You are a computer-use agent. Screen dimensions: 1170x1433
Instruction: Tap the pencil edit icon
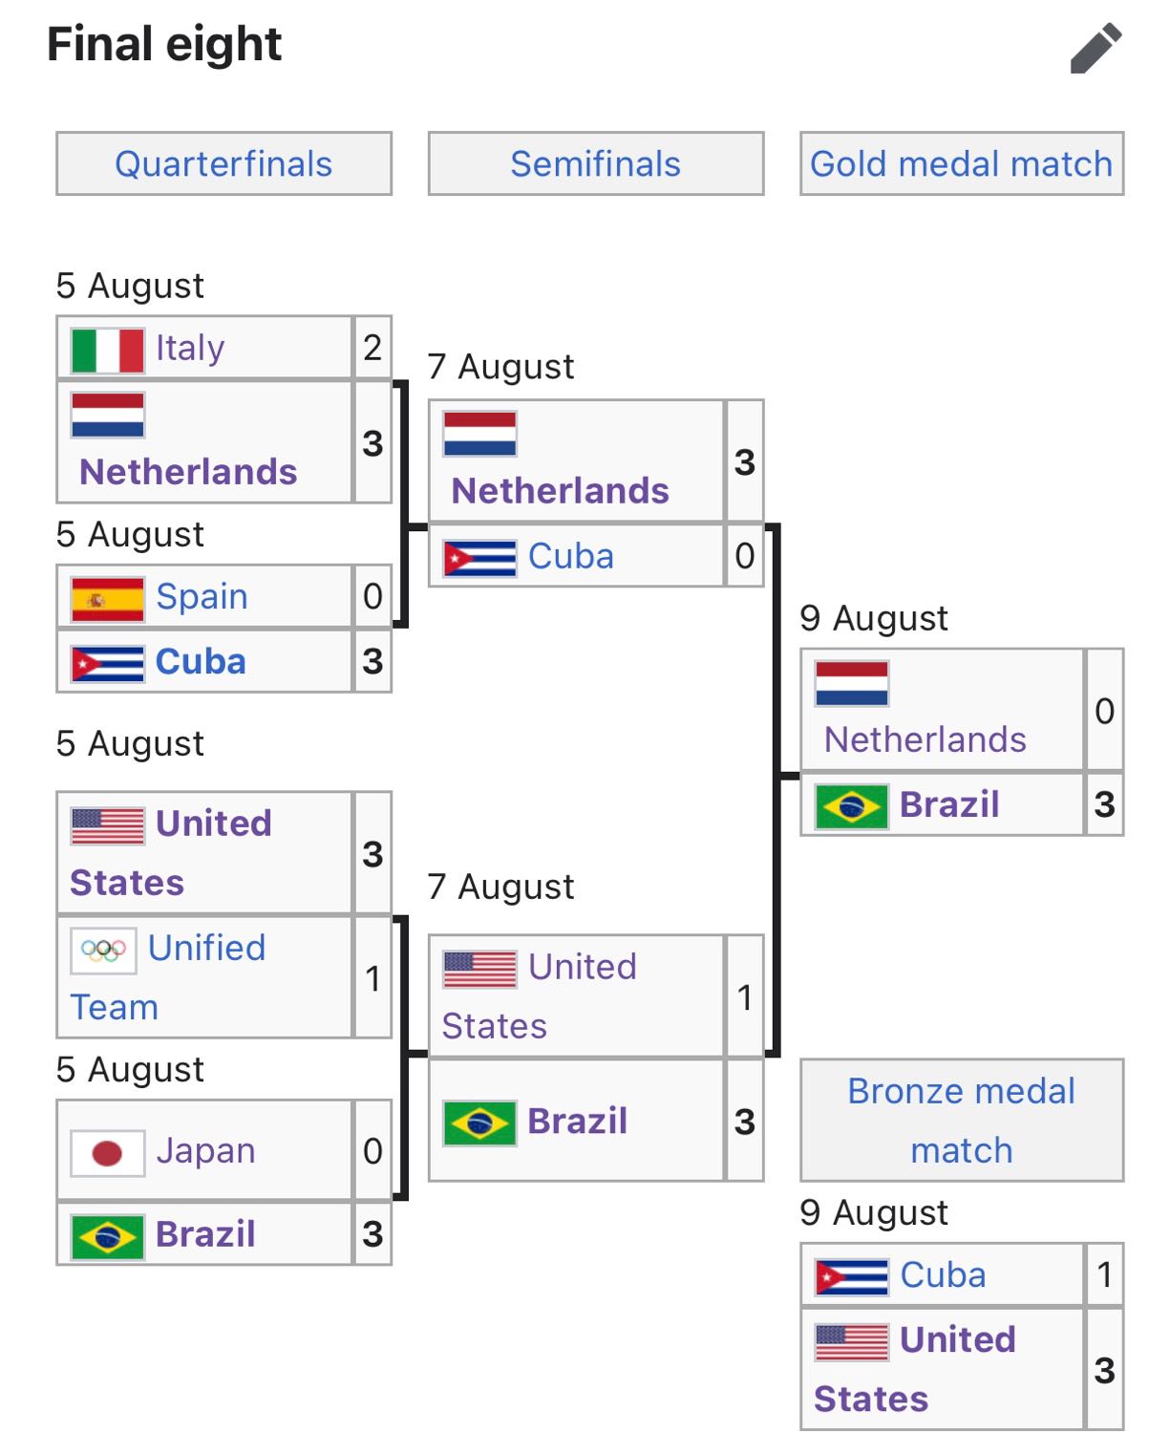click(1096, 48)
